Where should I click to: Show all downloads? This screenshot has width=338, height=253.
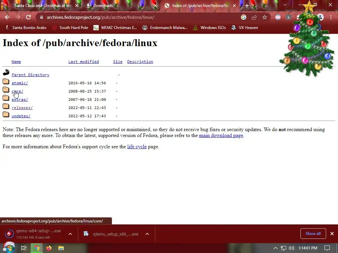pyautogui.click(x=313, y=234)
